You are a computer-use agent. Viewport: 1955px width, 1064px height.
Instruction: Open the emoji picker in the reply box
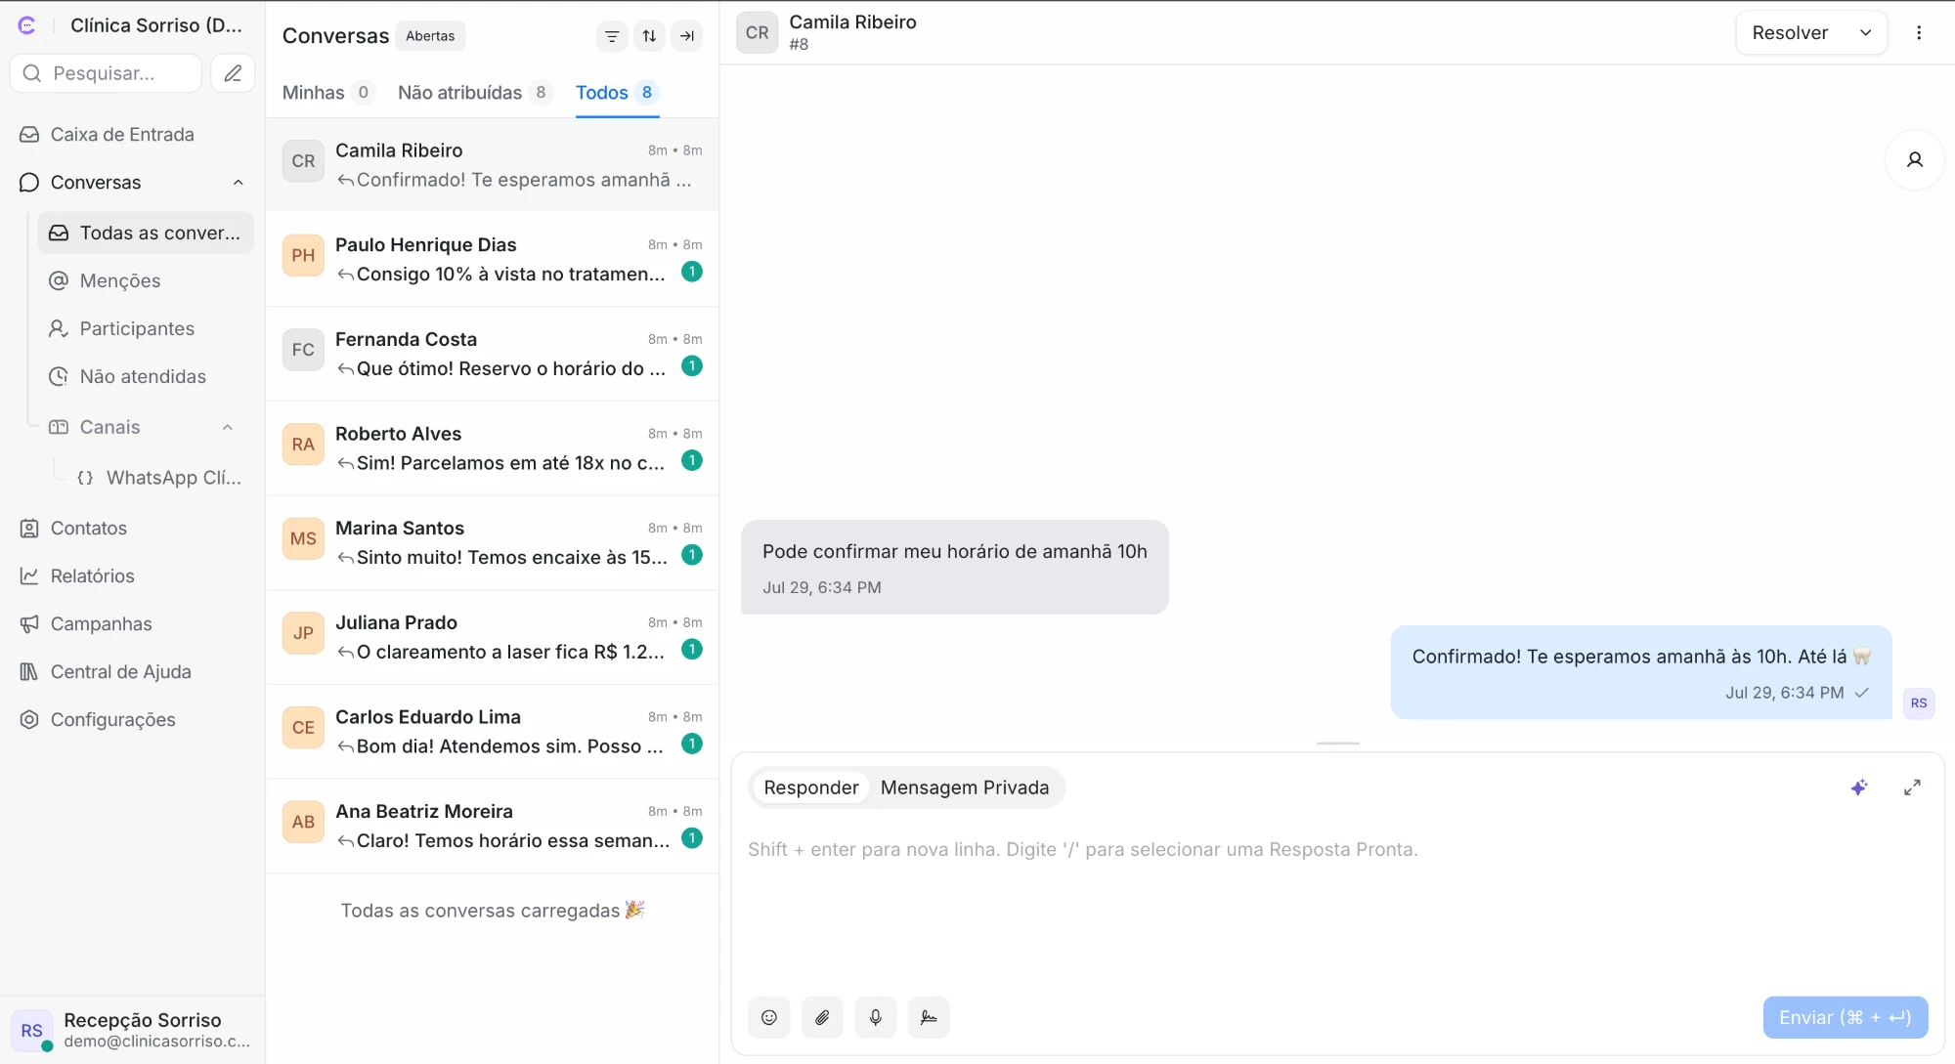click(769, 1017)
